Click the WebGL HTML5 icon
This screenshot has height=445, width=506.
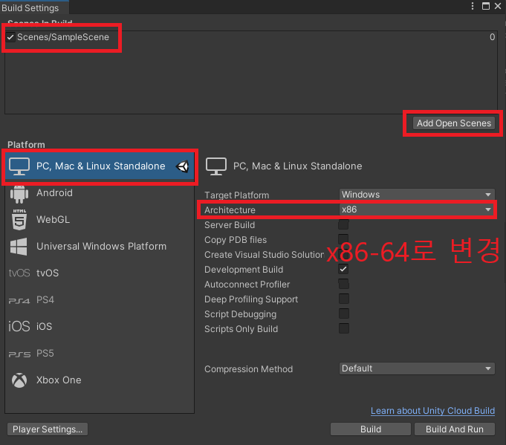point(19,220)
